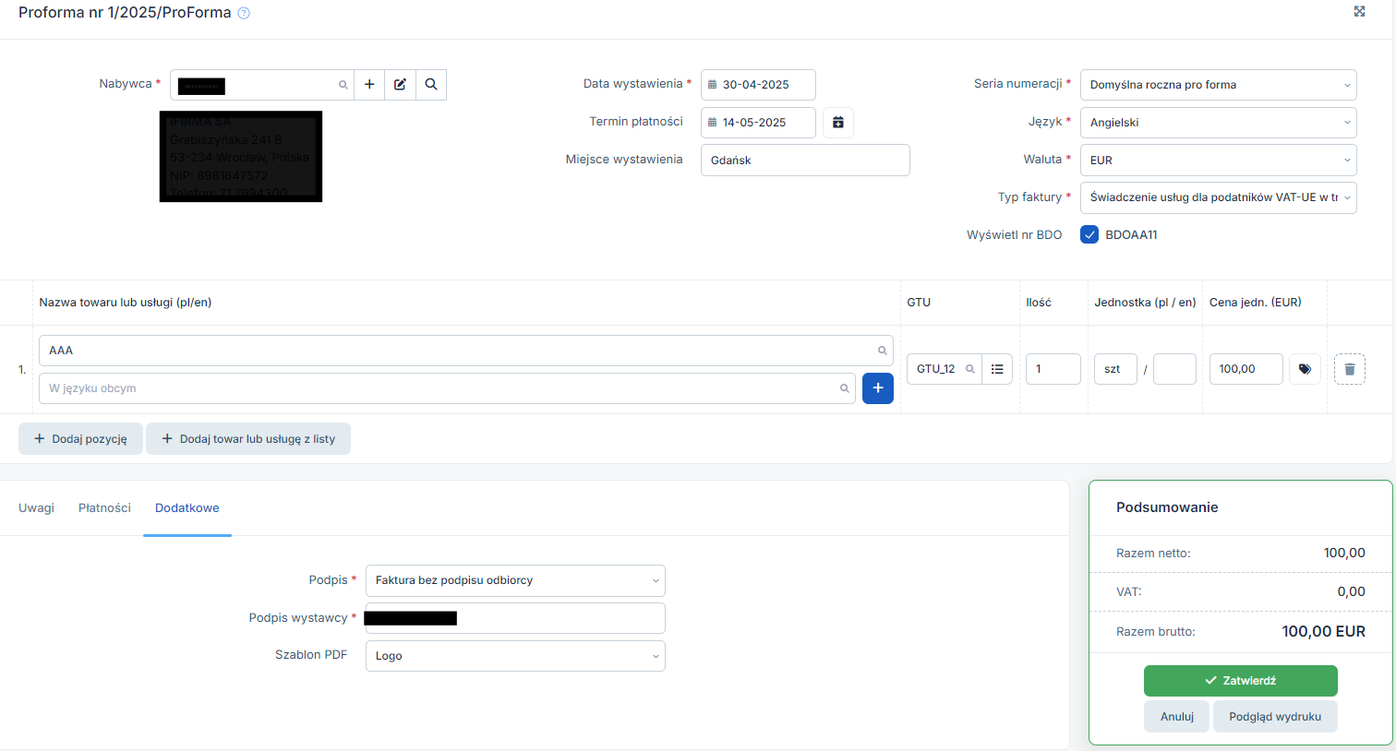Click the Dodaj pozycję button
Screen dimensions: 1396x751
click(80, 439)
